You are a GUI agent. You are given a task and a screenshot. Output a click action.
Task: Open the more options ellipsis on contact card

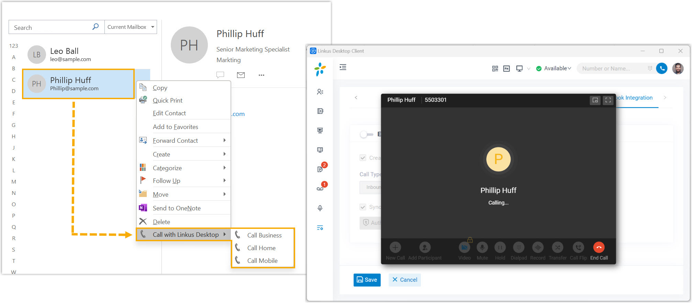click(261, 75)
